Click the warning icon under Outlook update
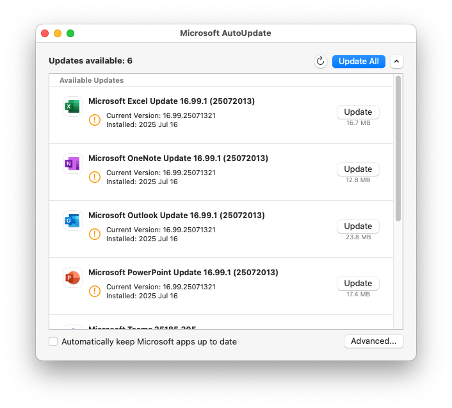Image resolution: width=452 pixels, height=408 pixels. click(95, 234)
